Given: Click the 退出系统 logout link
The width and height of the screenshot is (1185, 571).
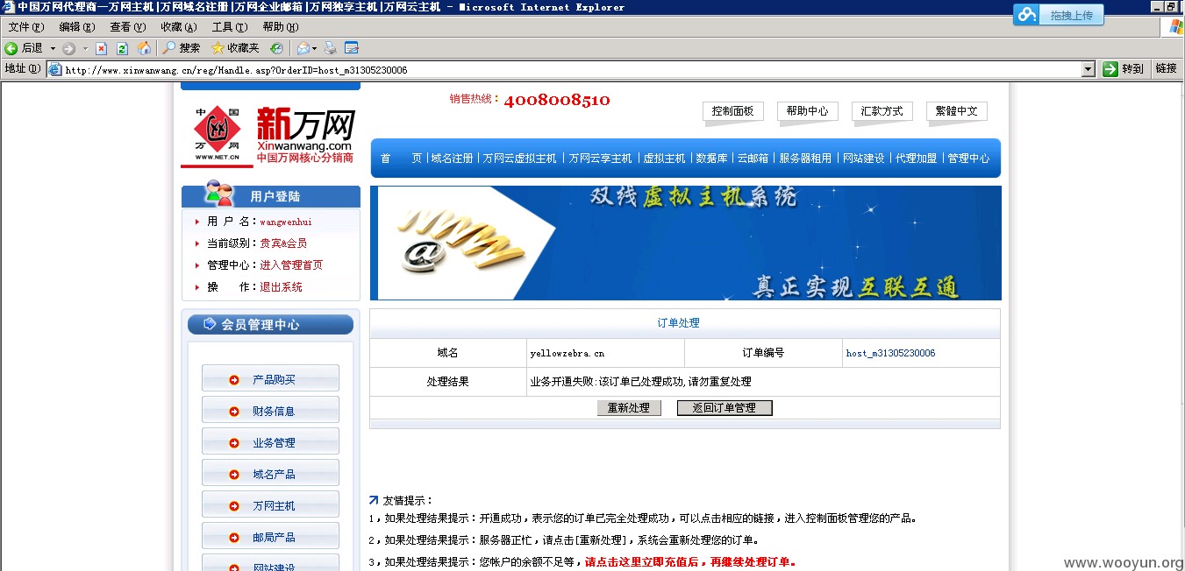Looking at the screenshot, I should click(281, 287).
